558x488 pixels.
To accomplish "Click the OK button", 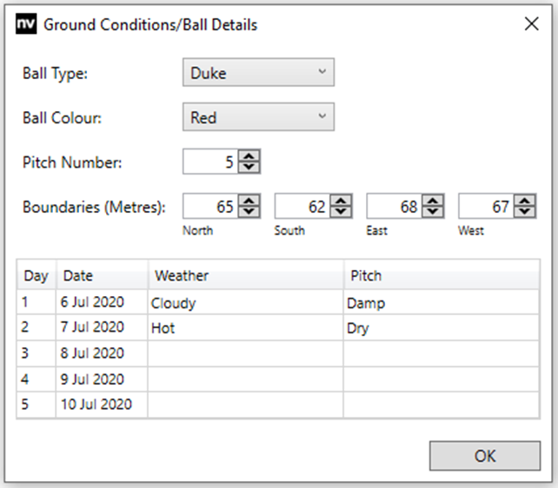I will pos(484,456).
